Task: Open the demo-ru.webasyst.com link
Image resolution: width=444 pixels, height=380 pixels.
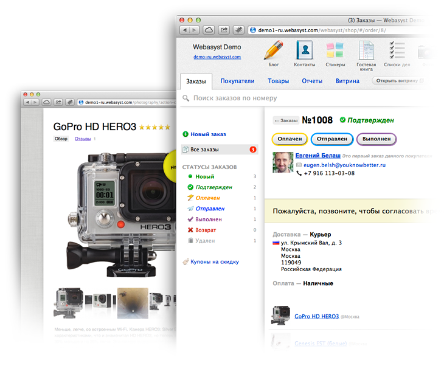Action: 217,57
